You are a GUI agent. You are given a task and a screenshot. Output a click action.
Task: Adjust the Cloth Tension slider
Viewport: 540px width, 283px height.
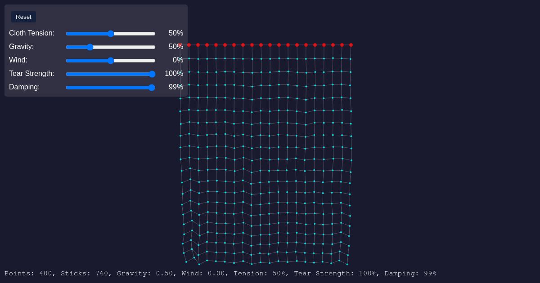point(111,34)
